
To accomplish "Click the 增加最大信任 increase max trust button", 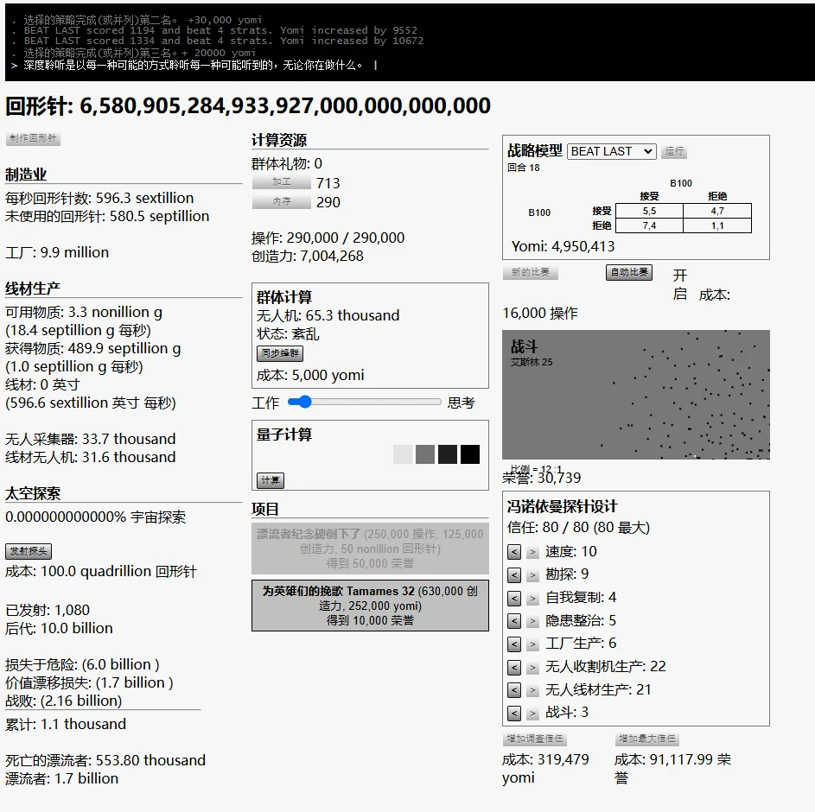I will pyautogui.click(x=647, y=739).
